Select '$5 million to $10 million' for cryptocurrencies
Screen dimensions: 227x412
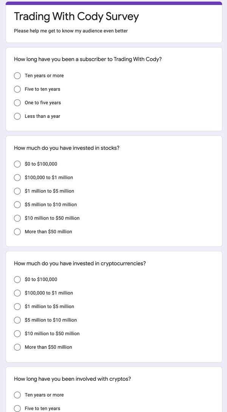click(x=17, y=320)
